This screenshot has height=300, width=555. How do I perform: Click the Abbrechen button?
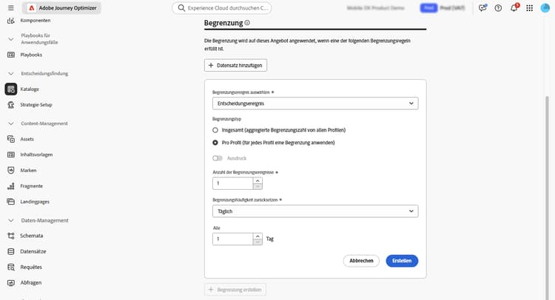361,261
